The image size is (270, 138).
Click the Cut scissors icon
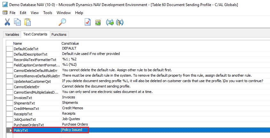[7, 22]
